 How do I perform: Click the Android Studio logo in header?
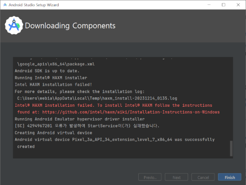pyautogui.click(x=14, y=25)
